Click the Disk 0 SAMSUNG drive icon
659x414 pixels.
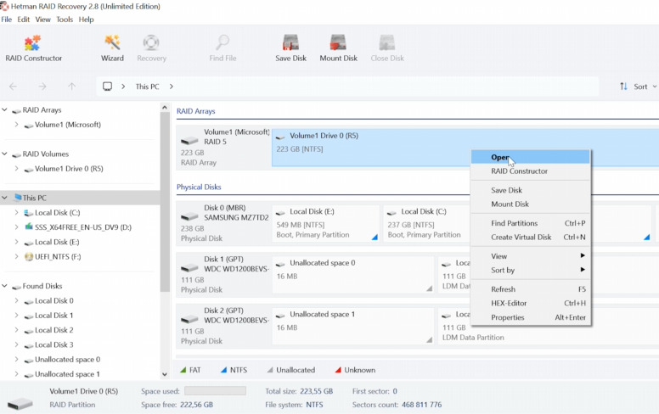tap(189, 216)
